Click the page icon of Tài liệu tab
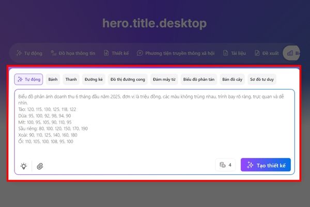310x207 pixels. coord(225,53)
